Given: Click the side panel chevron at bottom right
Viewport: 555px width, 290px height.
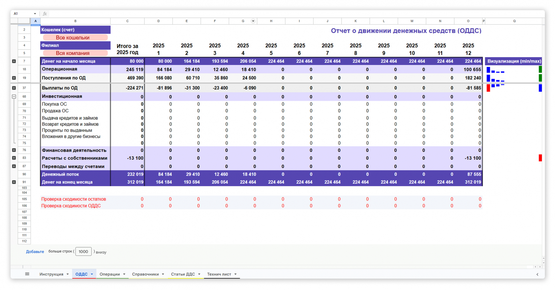Looking at the screenshot, I should [537, 274].
